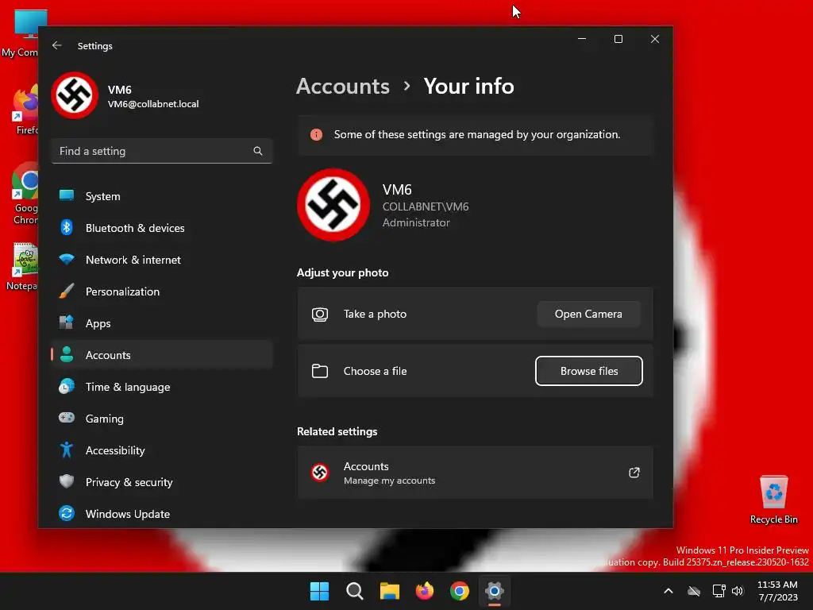Open Windows Update settings
Screen dimensions: 813x610
[x=162, y=514]
